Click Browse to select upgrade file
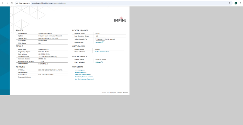This screenshot has width=243, height=125. (100, 39)
